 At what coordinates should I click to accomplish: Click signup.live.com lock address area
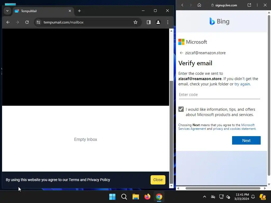click(224, 5)
